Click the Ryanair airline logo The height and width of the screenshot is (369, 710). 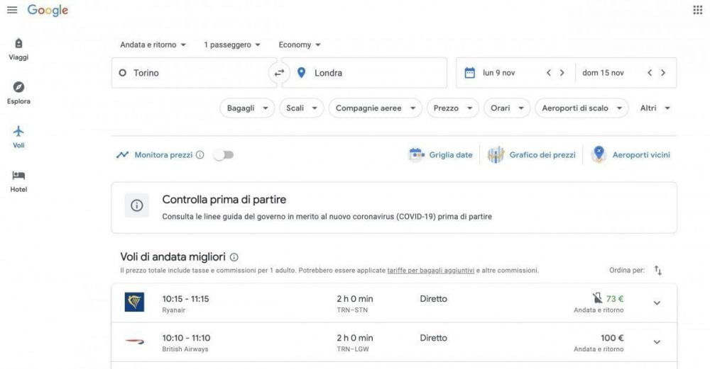tap(134, 302)
